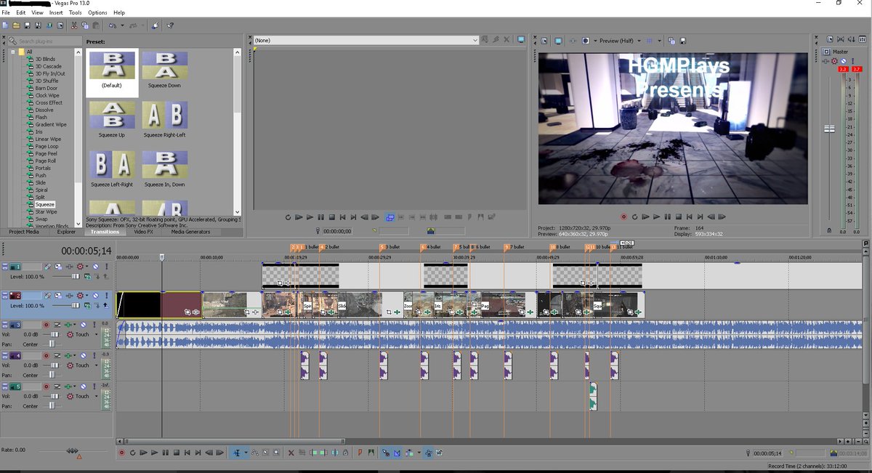Start timeline playback with the Play button

click(154, 453)
